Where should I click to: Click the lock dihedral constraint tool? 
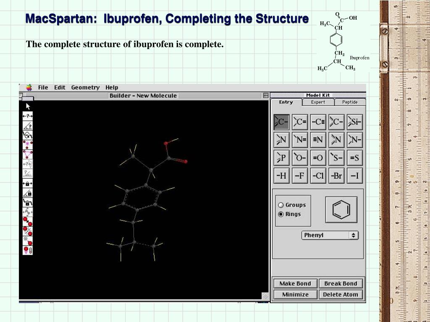click(x=28, y=203)
